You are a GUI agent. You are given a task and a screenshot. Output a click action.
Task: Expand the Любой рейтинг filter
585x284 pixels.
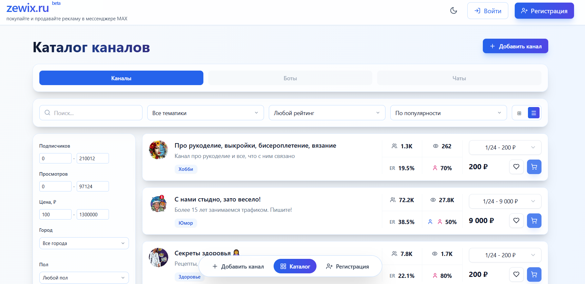click(327, 113)
